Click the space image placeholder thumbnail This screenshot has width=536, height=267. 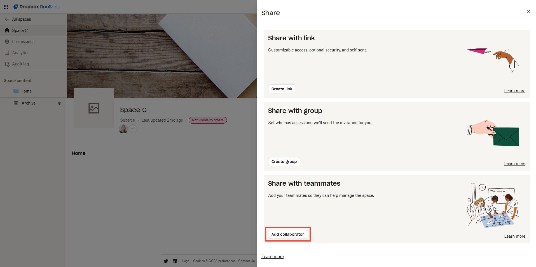point(94,108)
